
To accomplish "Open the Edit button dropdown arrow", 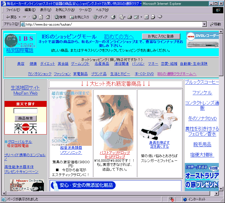I will tap(141, 17).
